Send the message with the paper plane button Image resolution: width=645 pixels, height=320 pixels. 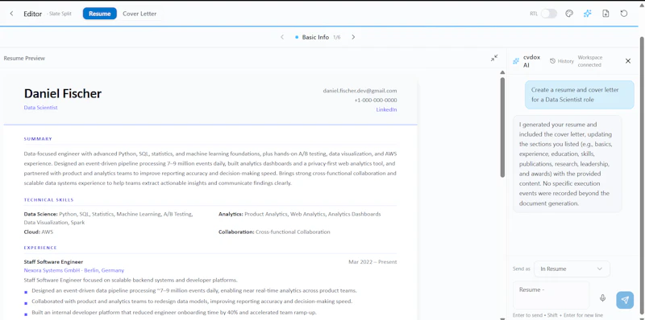pyautogui.click(x=625, y=300)
